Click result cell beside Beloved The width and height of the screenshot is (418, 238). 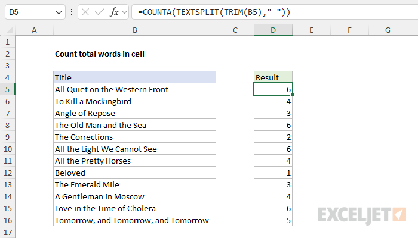point(273,173)
